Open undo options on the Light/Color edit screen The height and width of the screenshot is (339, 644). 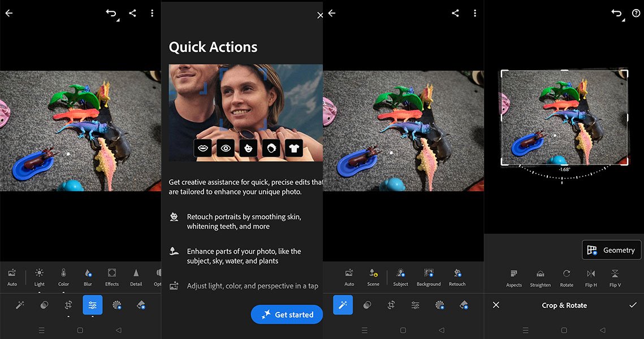pos(112,14)
